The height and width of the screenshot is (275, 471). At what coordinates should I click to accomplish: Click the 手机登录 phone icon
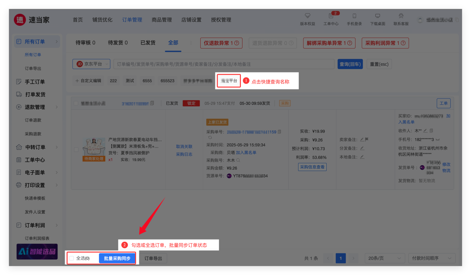pyautogui.click(x=354, y=16)
